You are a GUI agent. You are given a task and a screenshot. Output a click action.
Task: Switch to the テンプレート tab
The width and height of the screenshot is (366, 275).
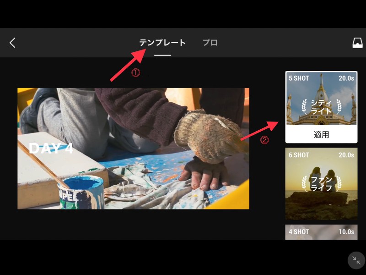[x=162, y=43]
